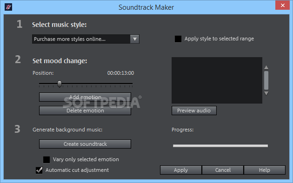Click the Soundtrack Maker app icon in title bar
The image size is (293, 183).
(x=8, y=7)
